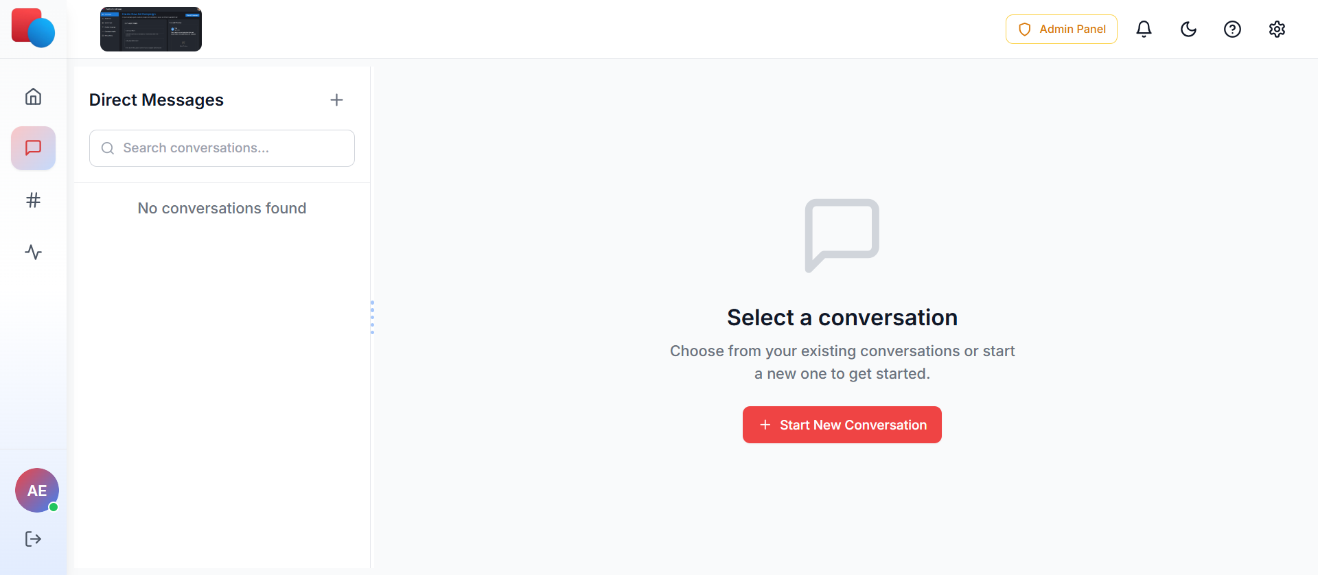Select the Direct Messages chat bubble icon

click(x=33, y=148)
